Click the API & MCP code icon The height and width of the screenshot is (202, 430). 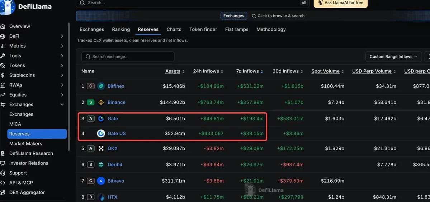click(x=3, y=183)
